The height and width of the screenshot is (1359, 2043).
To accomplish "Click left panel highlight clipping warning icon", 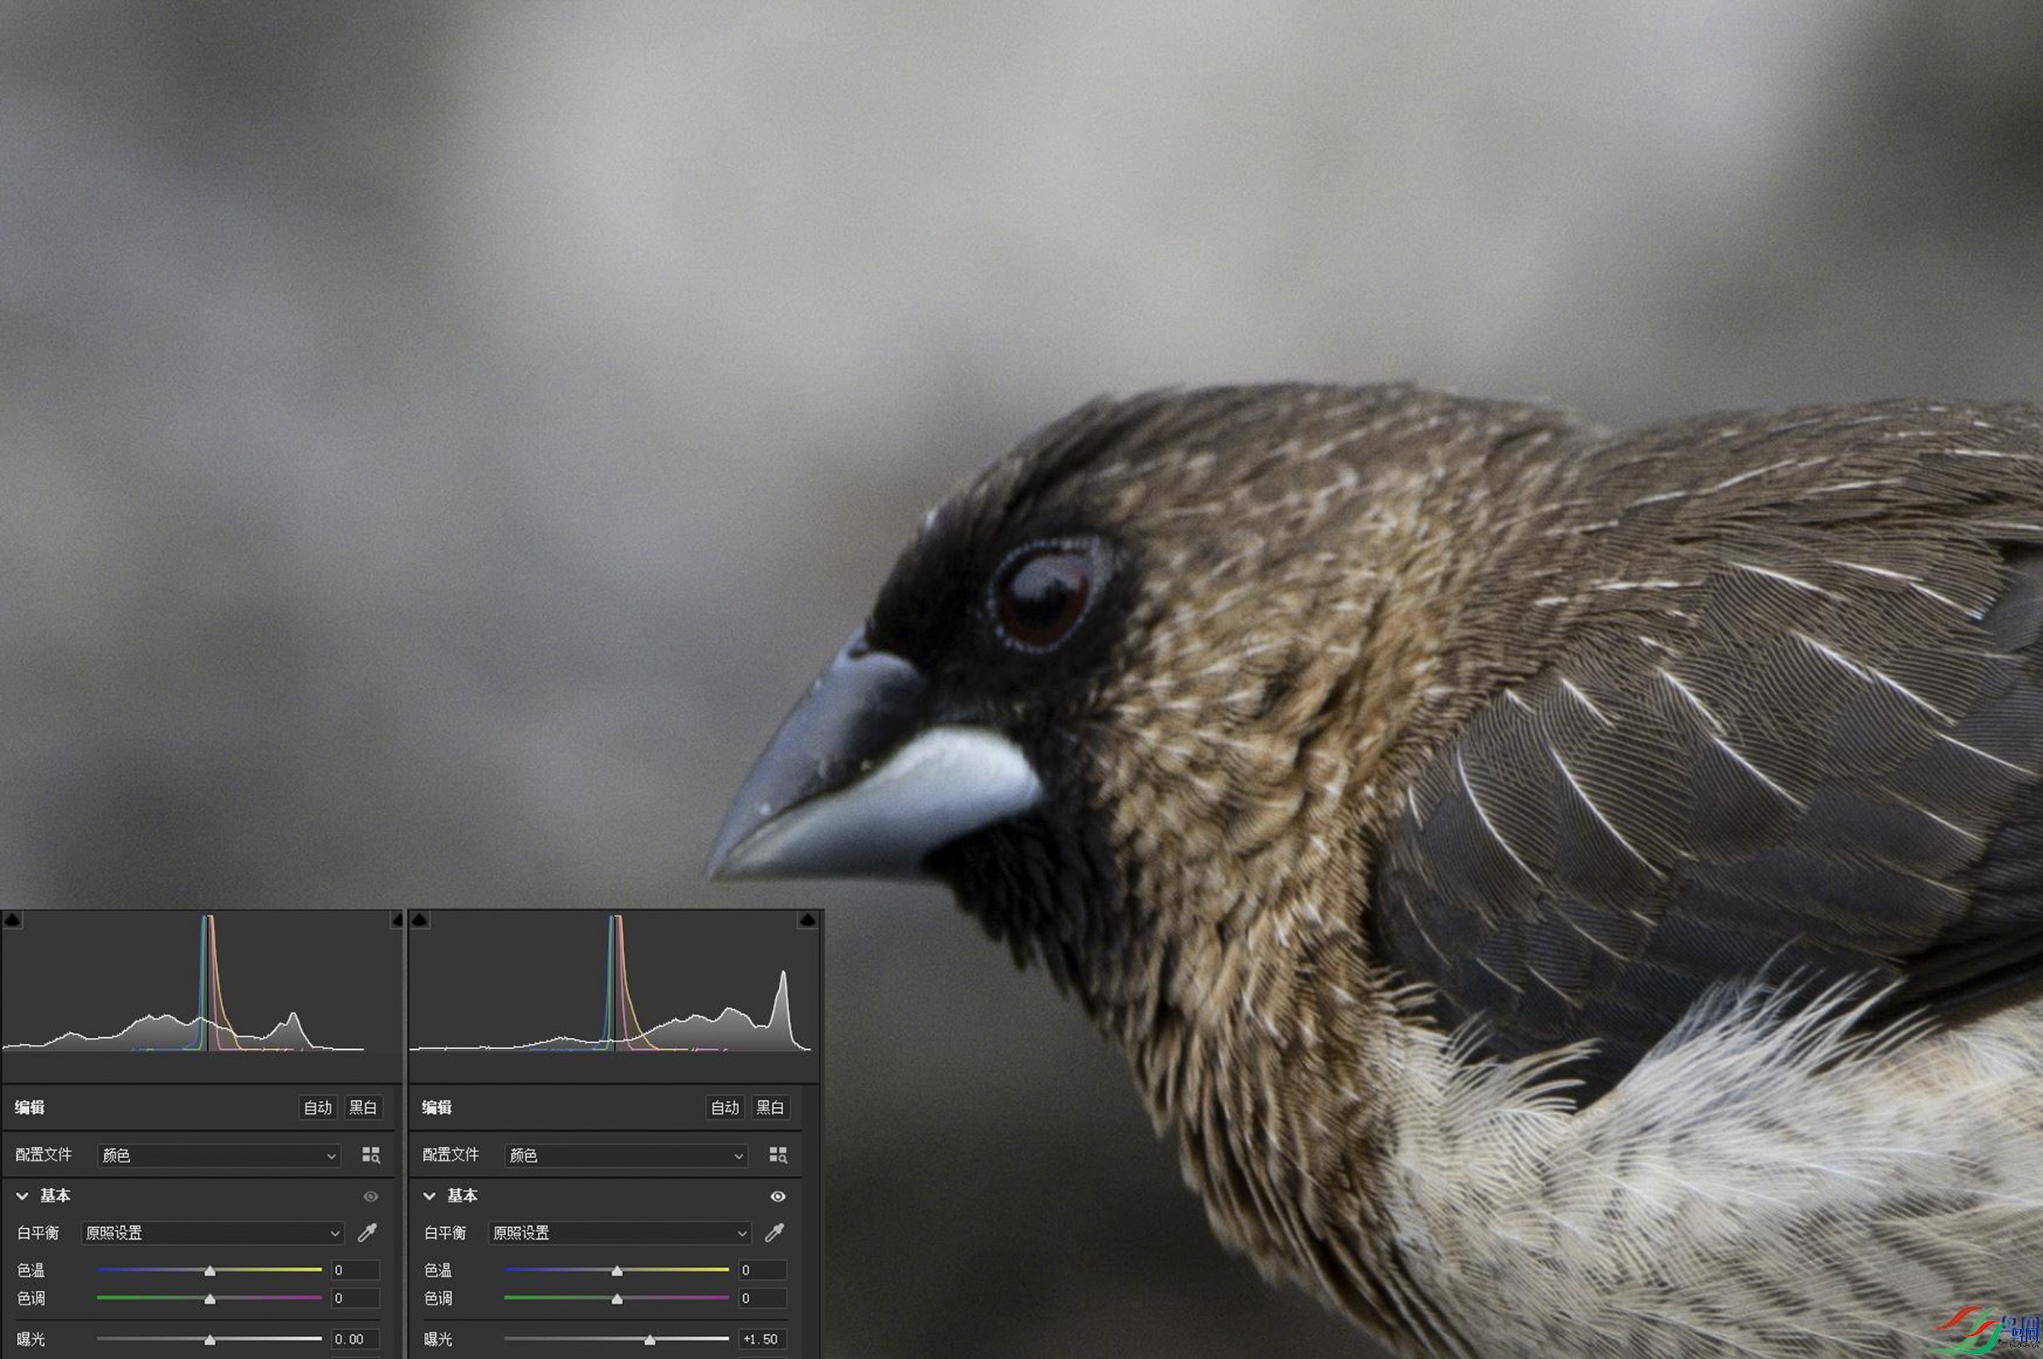I will [397, 920].
